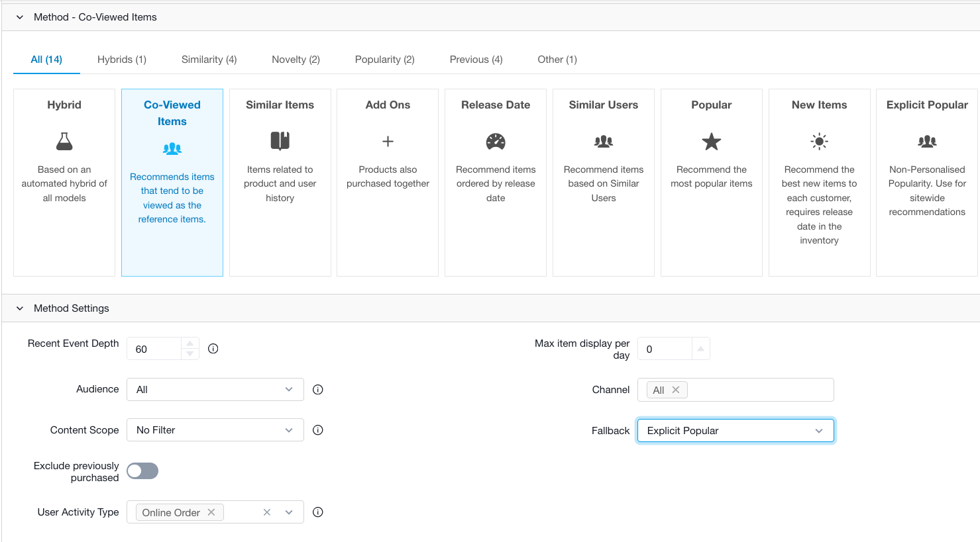Click the Co-Viewed Items people icon
This screenshot has height=542, width=980.
[x=172, y=148]
